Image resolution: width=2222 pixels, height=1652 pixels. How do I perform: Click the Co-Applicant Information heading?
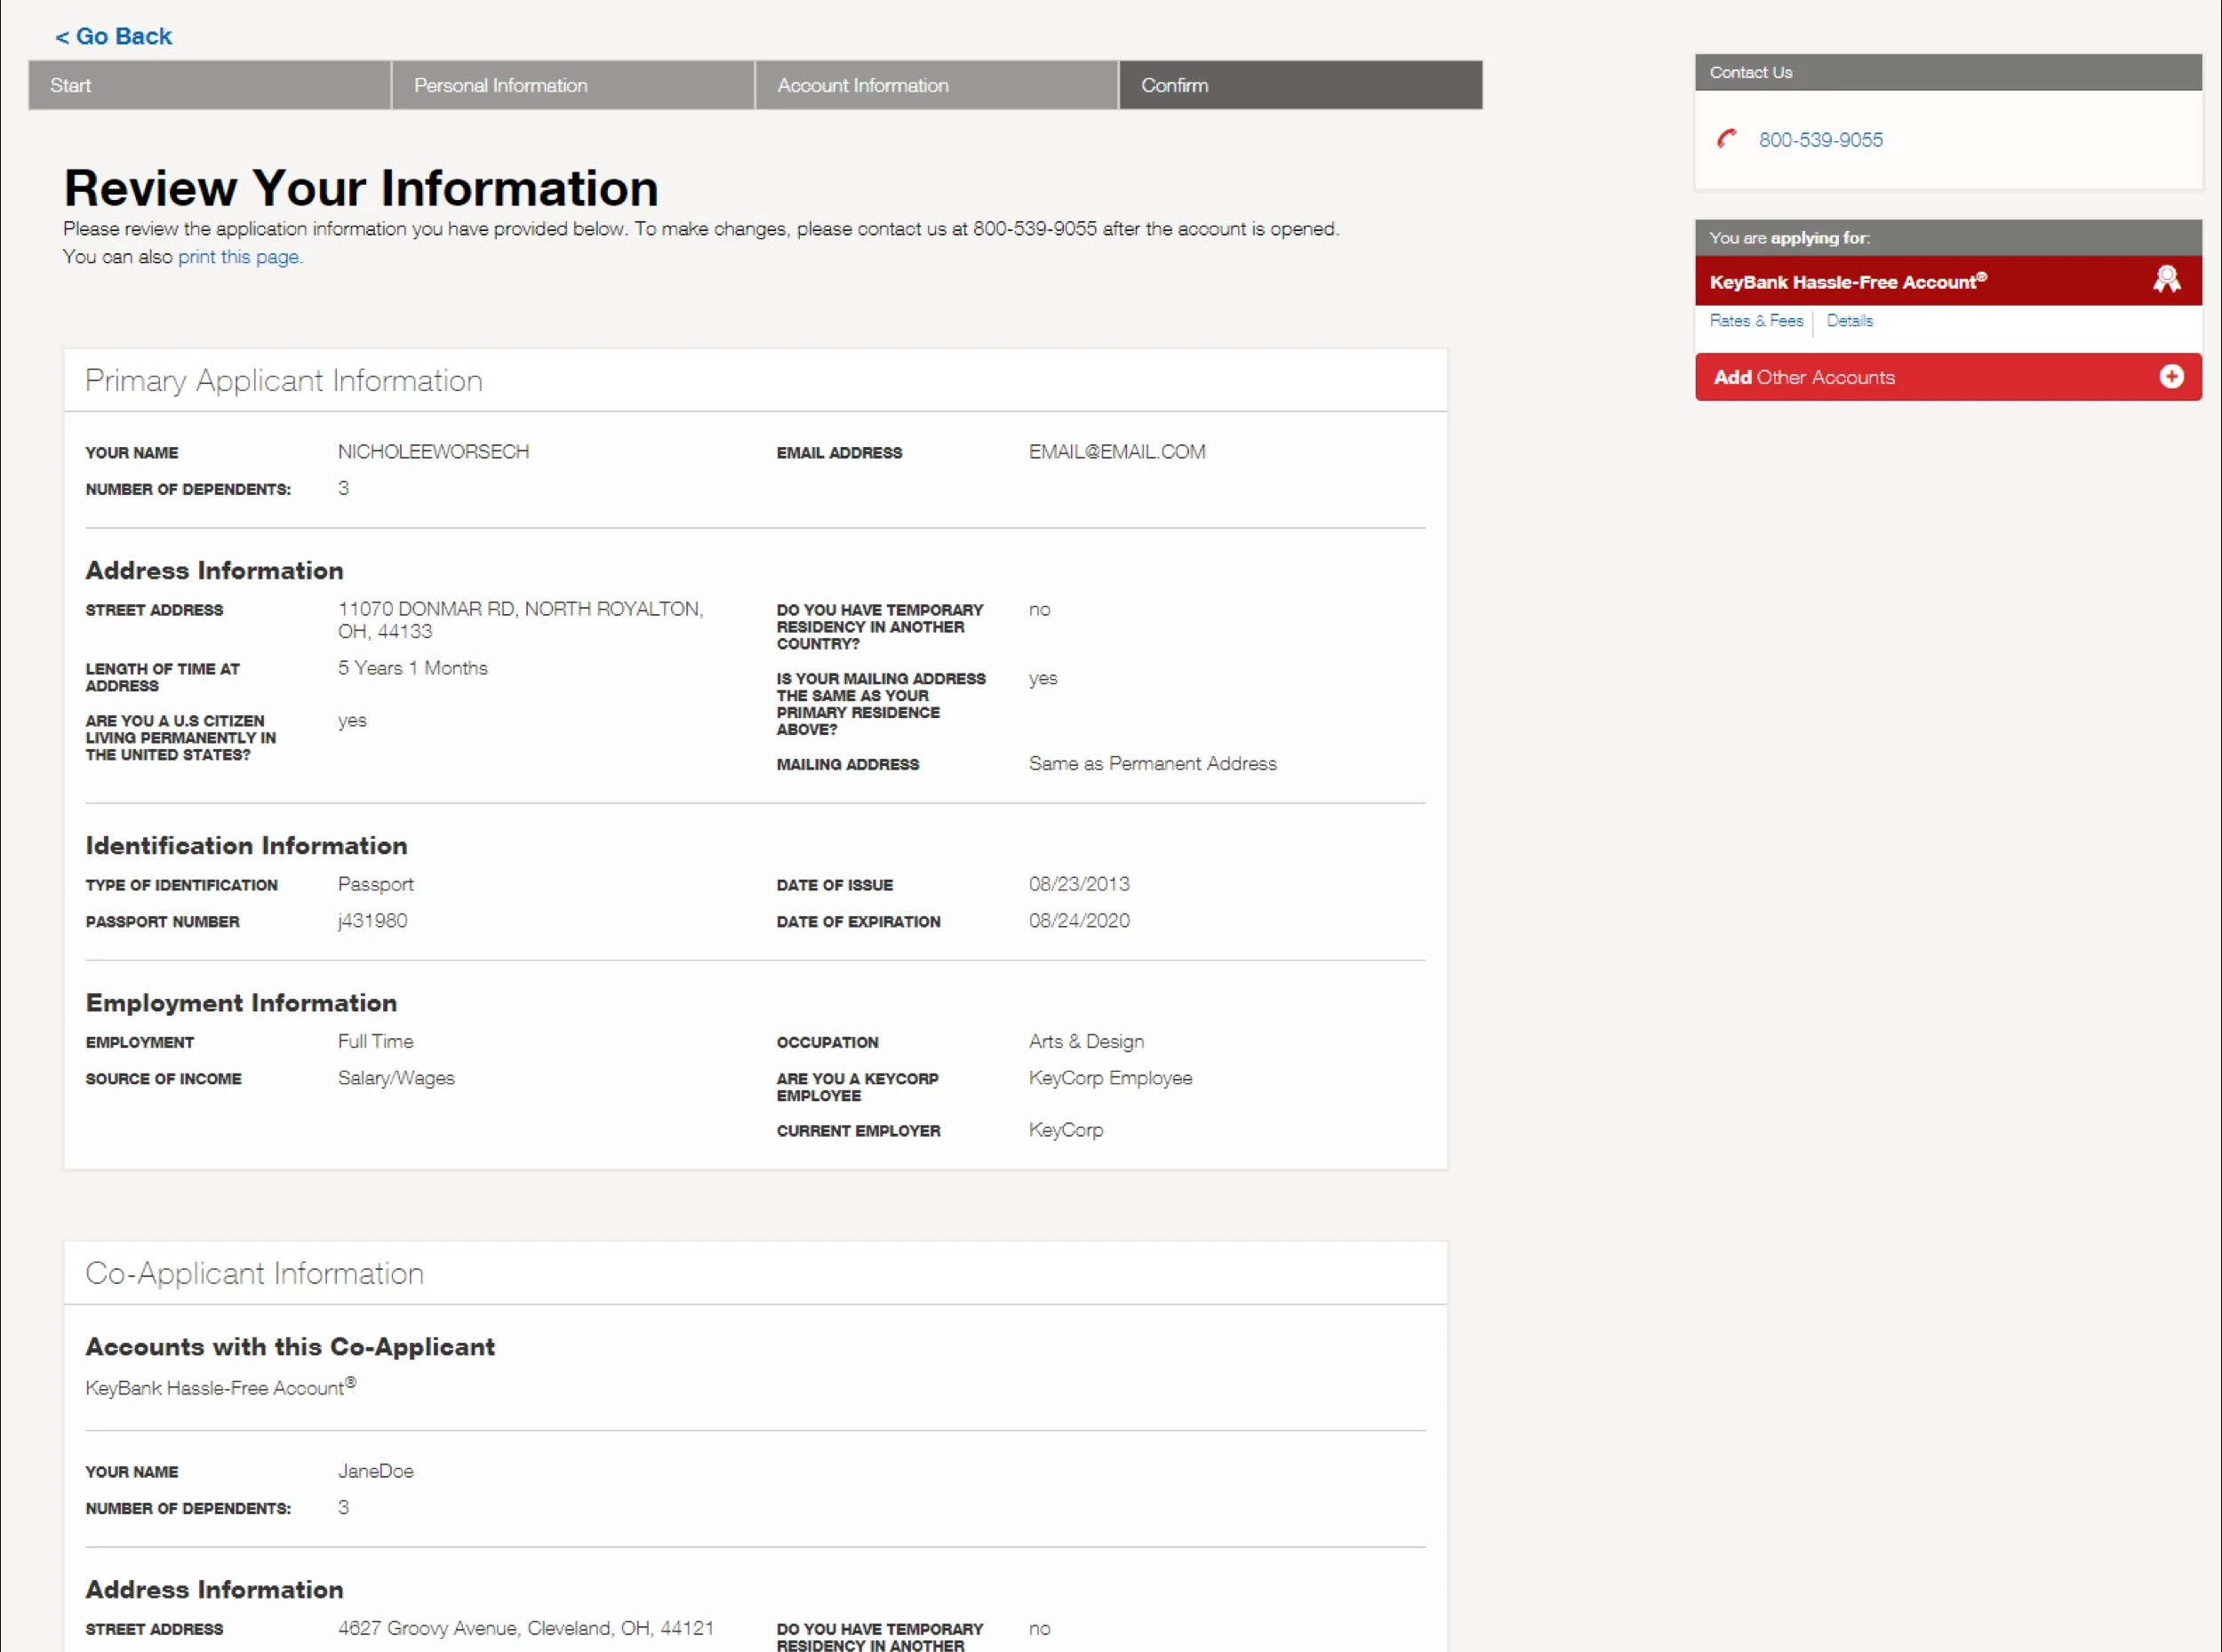[x=254, y=1274]
